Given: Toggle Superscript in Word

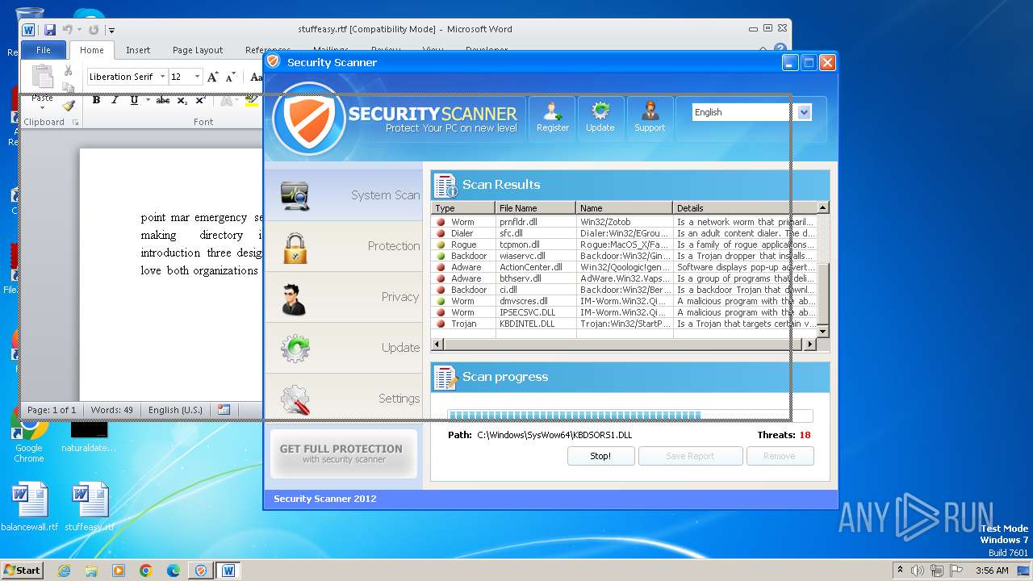Looking at the screenshot, I should [200, 100].
